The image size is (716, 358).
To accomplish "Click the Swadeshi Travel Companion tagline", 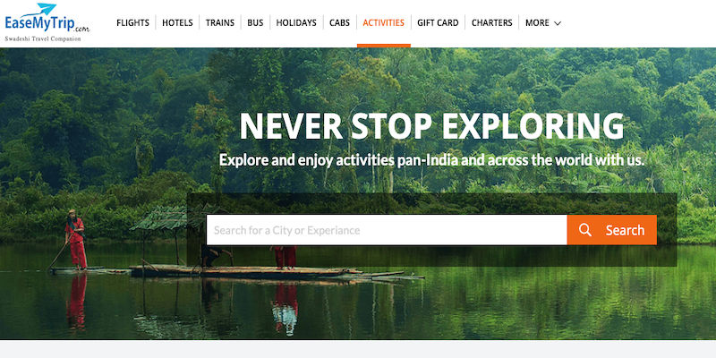I will coord(43,38).
